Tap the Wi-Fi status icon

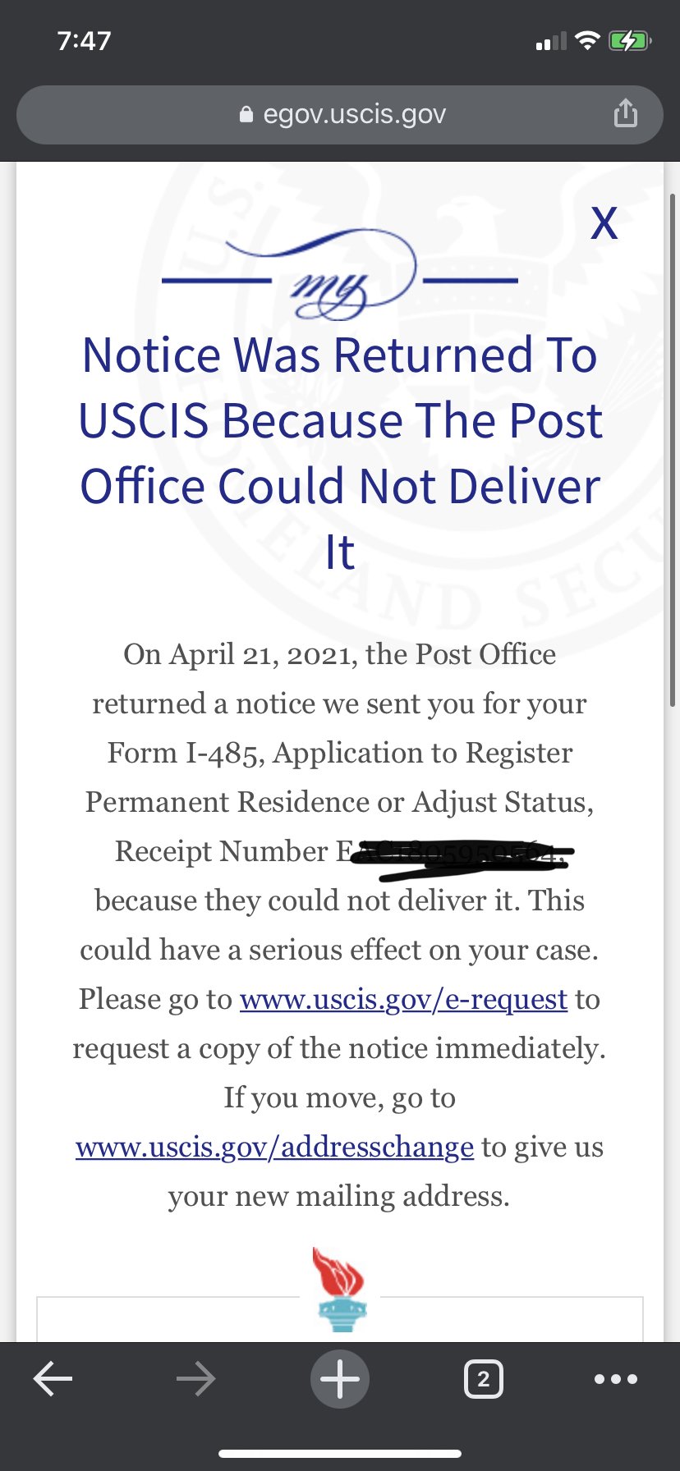[x=587, y=40]
